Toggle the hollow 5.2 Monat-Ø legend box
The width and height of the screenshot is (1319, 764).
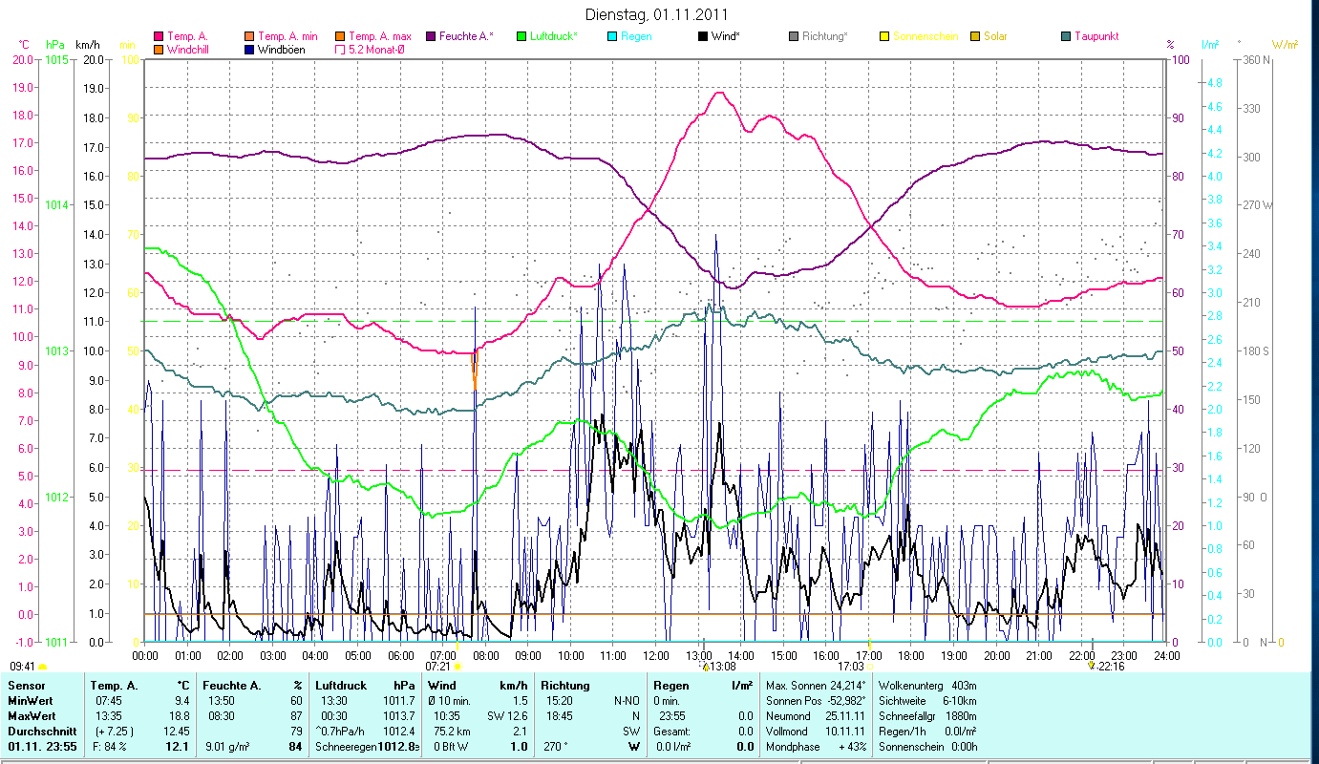click(x=340, y=49)
